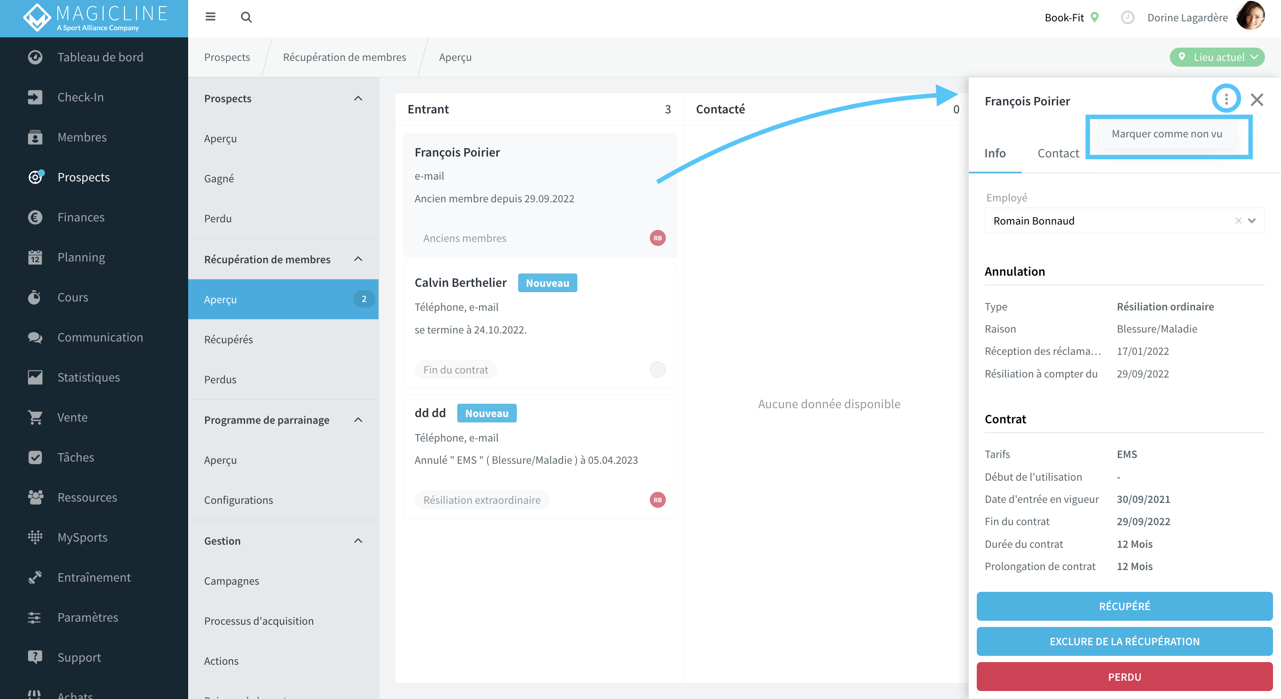The width and height of the screenshot is (1281, 699).
Task: Expand the Lieu actuel location dropdown
Action: coord(1217,57)
